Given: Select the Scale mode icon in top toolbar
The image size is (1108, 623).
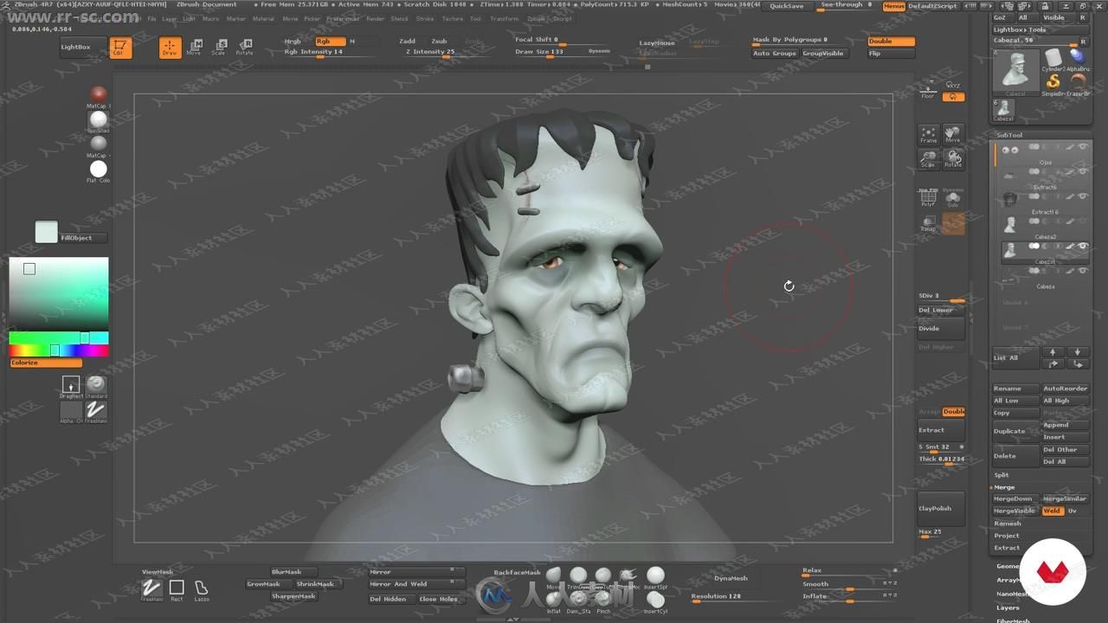Looking at the screenshot, I should point(220,47).
